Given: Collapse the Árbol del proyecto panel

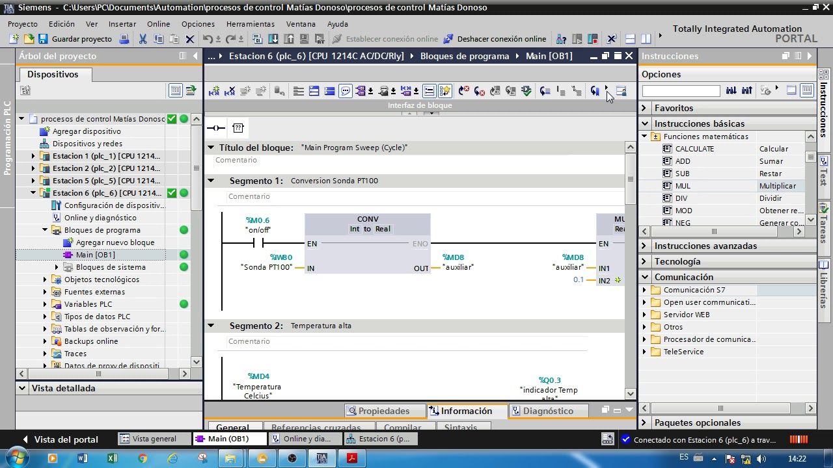Looking at the screenshot, I should point(195,56).
